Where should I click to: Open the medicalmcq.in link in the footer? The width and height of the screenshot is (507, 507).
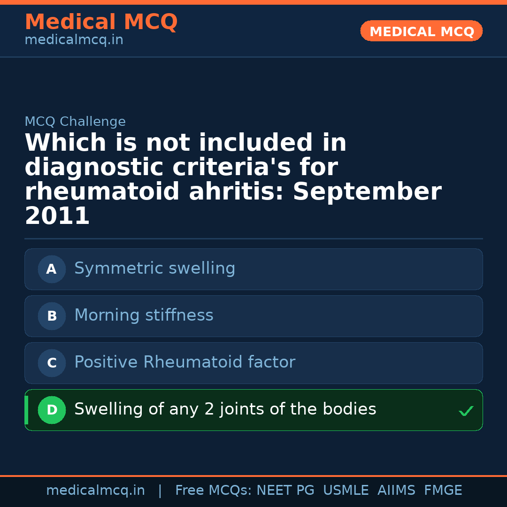coord(95,491)
